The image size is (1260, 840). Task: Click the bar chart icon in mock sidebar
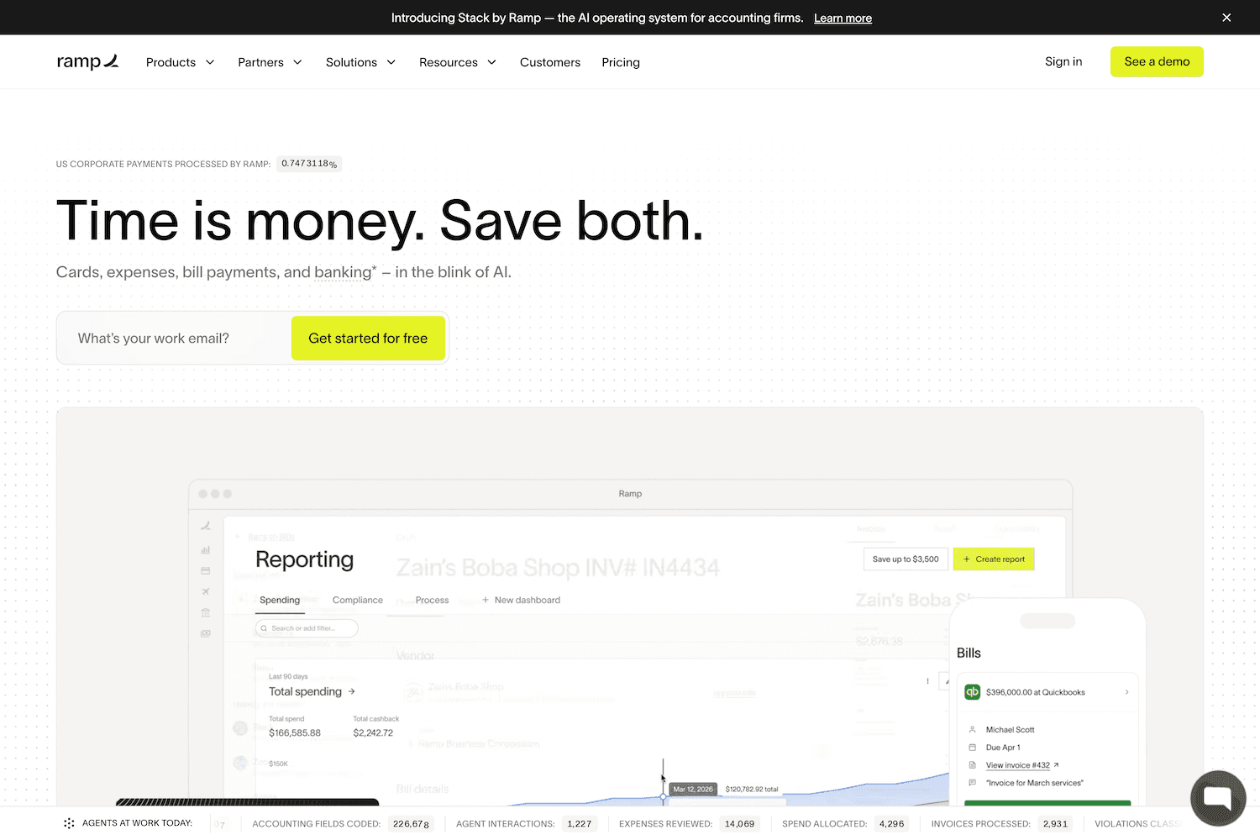[206, 550]
